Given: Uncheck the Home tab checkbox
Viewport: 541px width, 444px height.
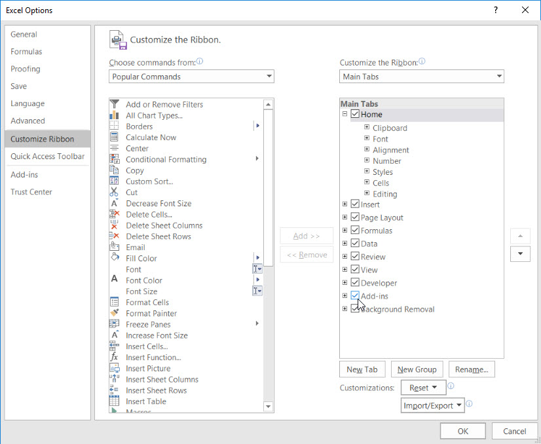Looking at the screenshot, I should 355,114.
